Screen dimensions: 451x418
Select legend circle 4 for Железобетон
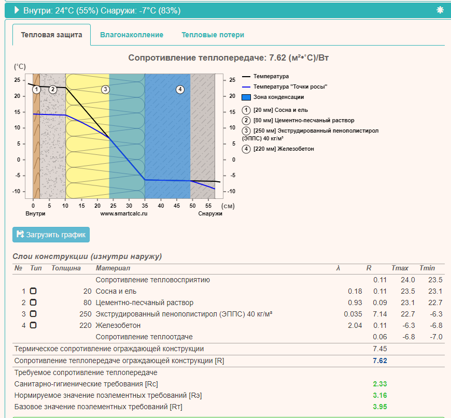pos(246,149)
